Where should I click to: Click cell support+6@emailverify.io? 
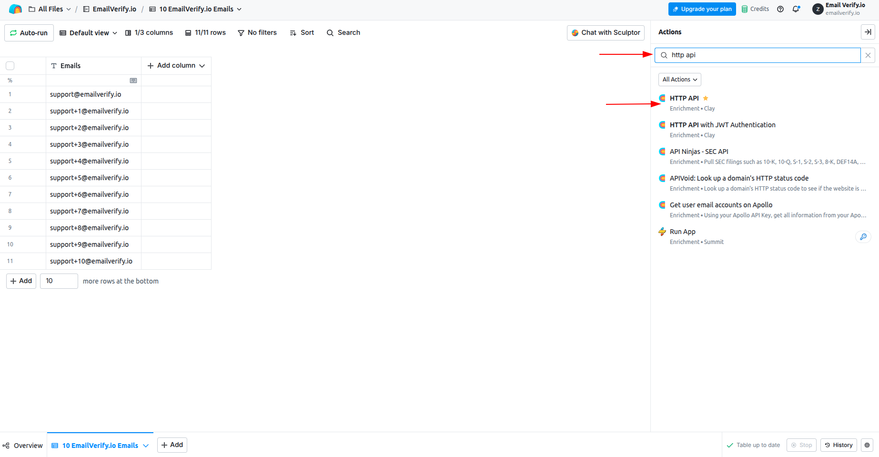94,194
